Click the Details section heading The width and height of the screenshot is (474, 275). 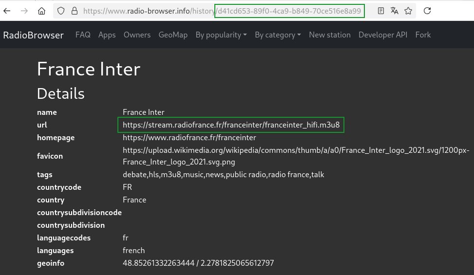[61, 93]
